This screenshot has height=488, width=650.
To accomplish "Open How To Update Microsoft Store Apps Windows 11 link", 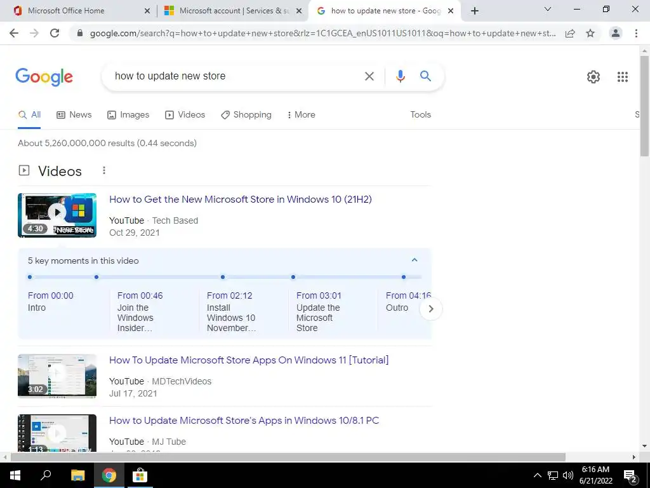I will [x=249, y=360].
